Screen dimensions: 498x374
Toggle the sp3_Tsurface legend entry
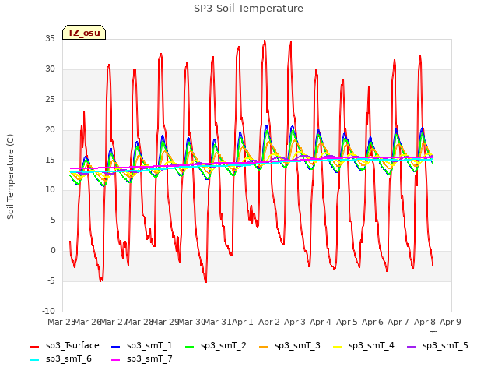tap(65, 346)
